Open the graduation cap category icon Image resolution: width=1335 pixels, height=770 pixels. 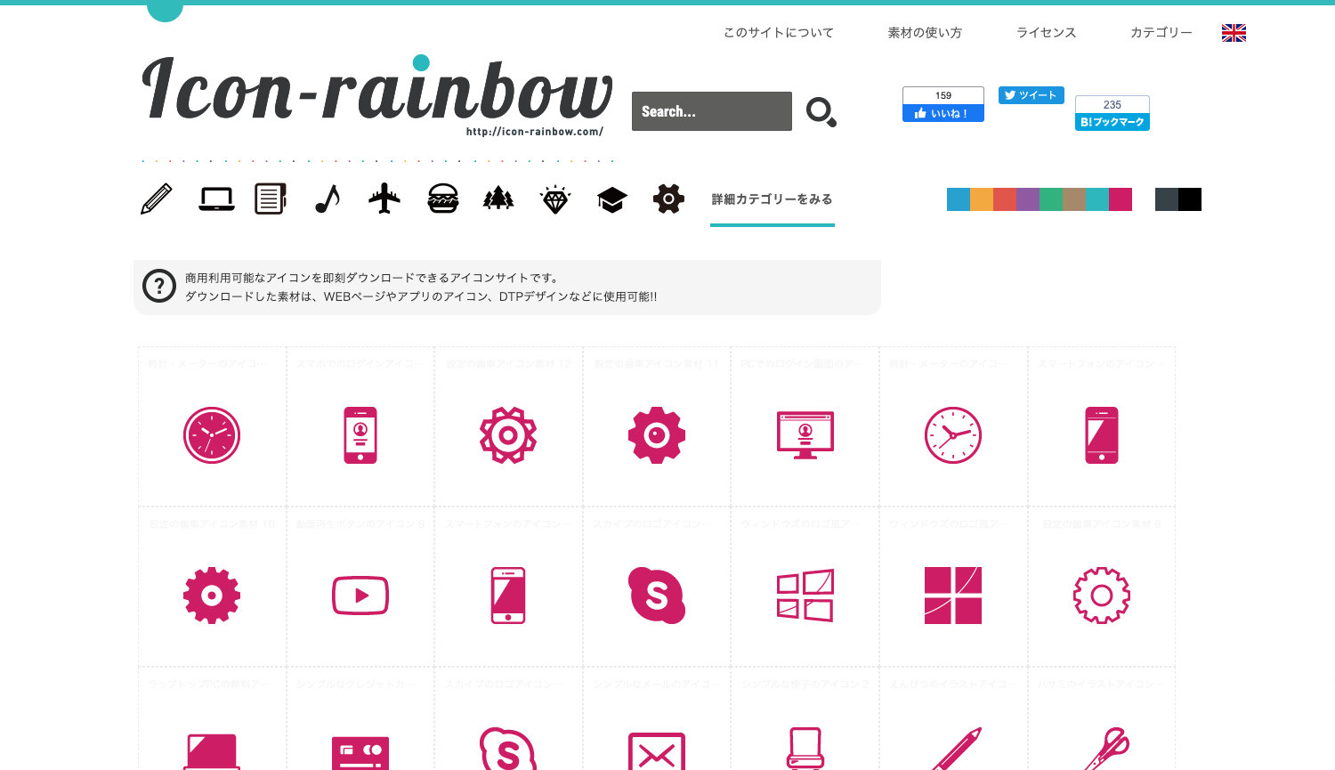(612, 199)
